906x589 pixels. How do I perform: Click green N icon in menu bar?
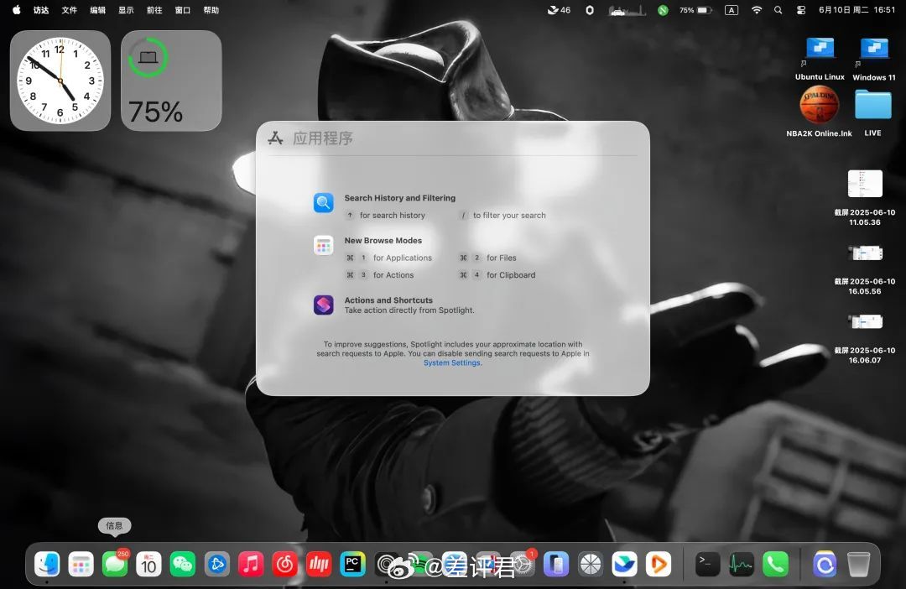coord(663,10)
